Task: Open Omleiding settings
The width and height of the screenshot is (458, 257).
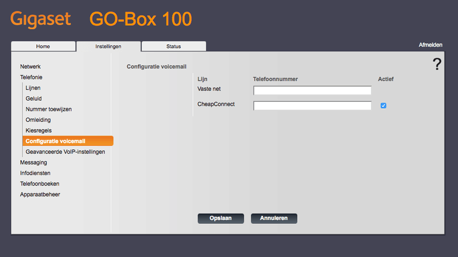Action: tap(38, 120)
